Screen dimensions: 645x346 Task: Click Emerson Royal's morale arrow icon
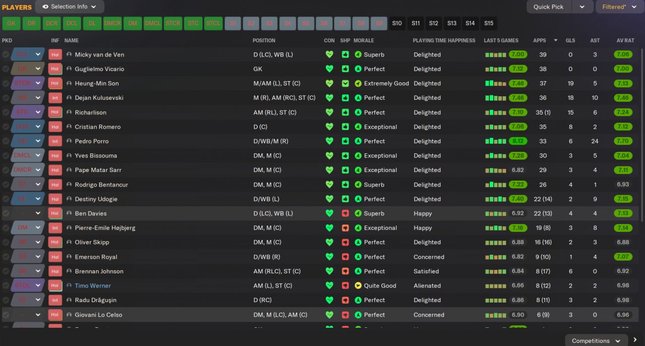[358, 257]
